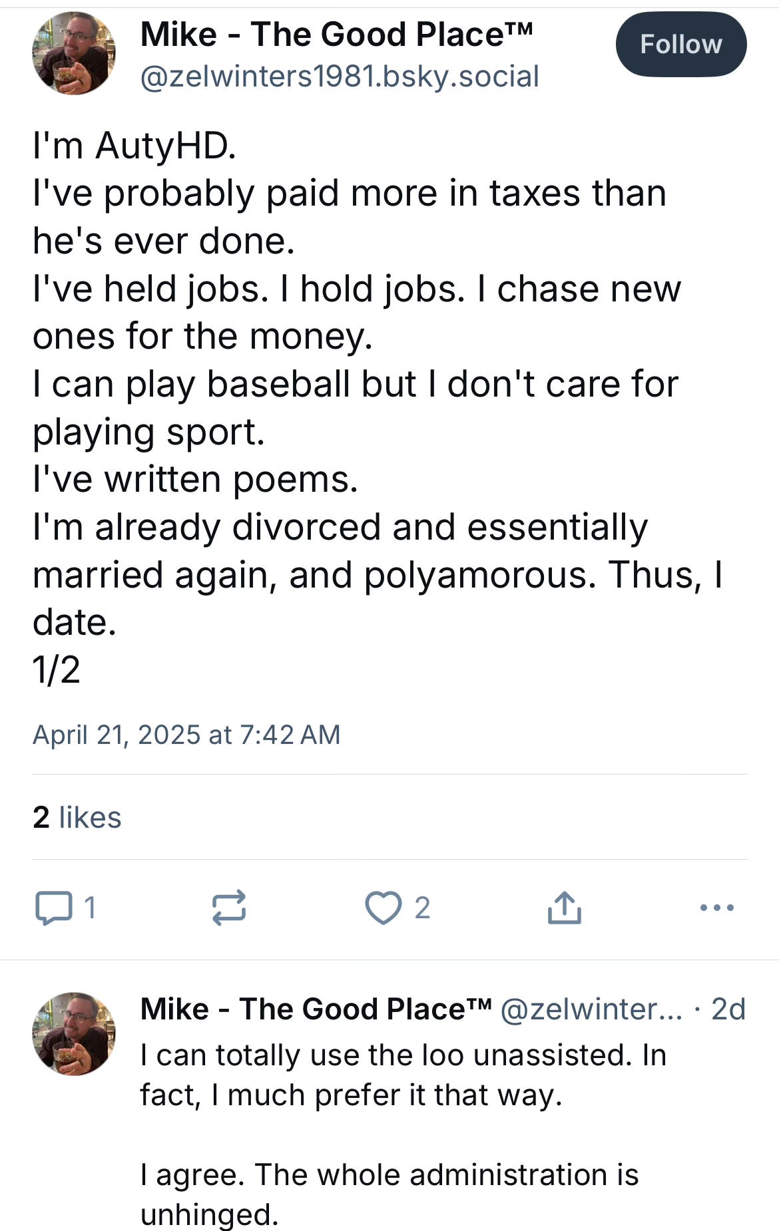Click the @zelwinters1981.bsky.social handle
The width and height of the screenshot is (779, 1231).
click(x=340, y=77)
